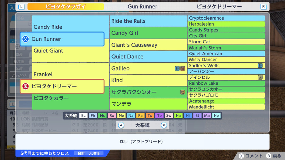
Task: Select City Girl in fourth generation
Action: 226,36
